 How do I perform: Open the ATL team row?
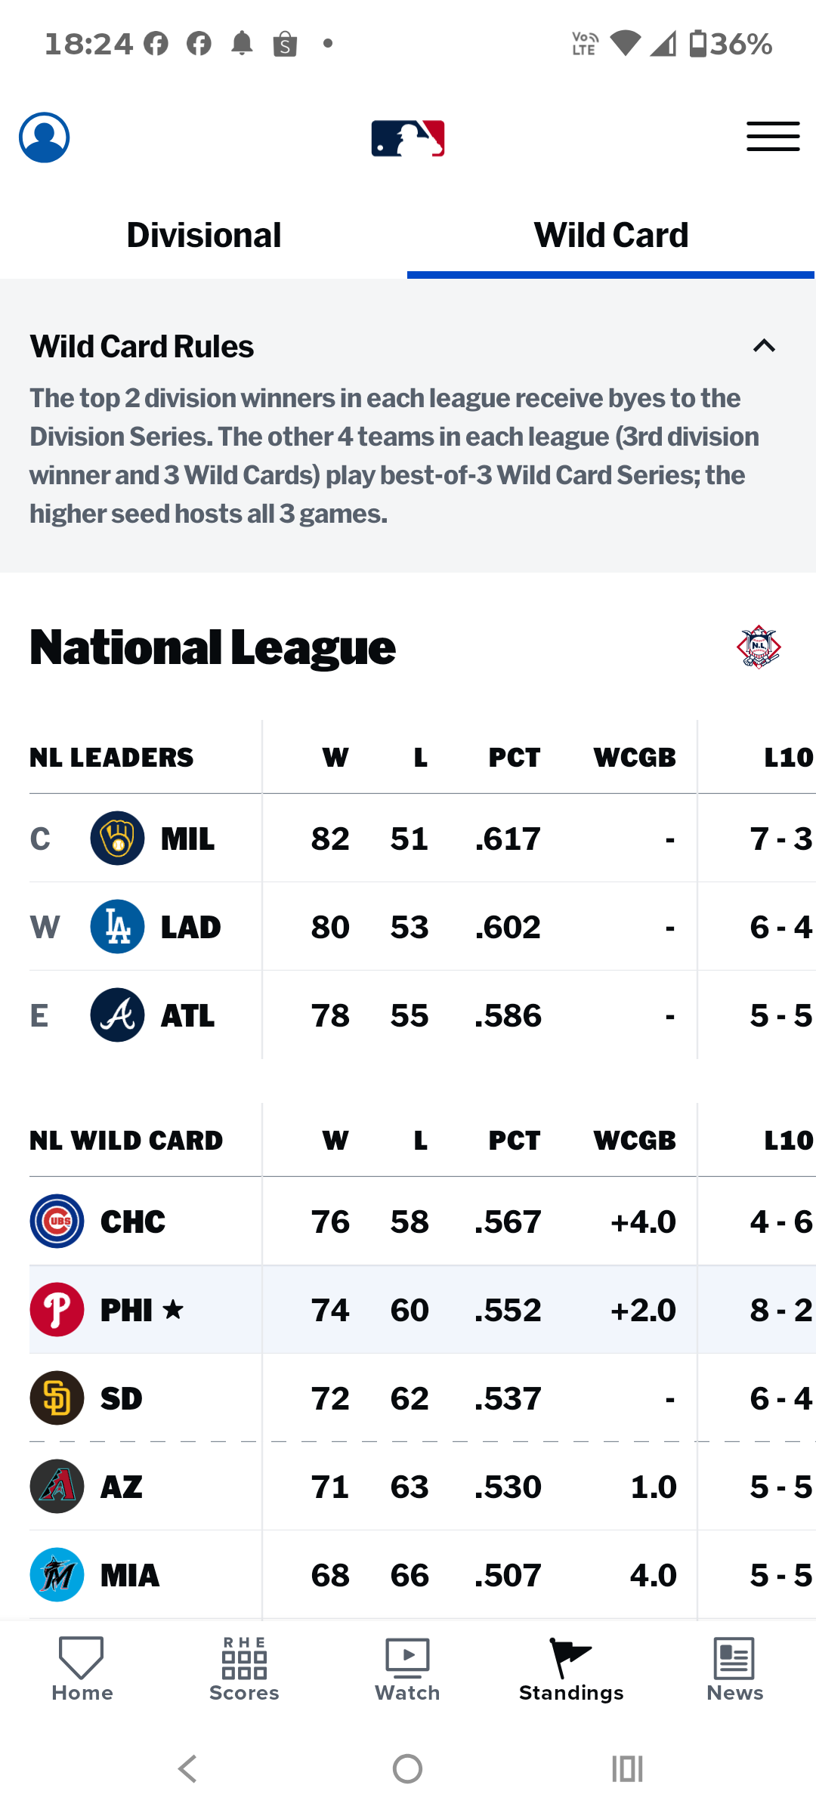coord(422,1015)
